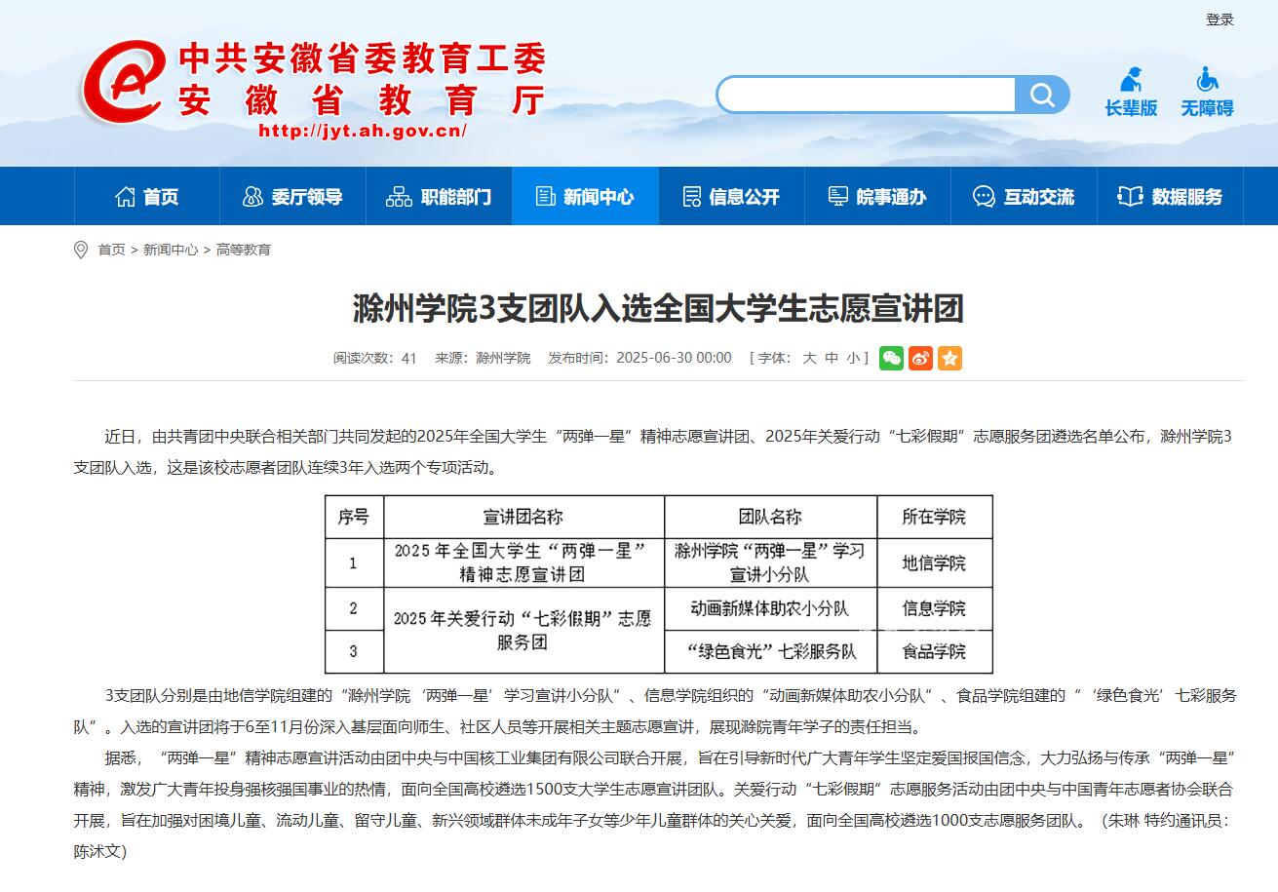Click the 来源: 滁州学院 text
Image resolution: width=1278 pixels, height=892 pixels.
483,358
